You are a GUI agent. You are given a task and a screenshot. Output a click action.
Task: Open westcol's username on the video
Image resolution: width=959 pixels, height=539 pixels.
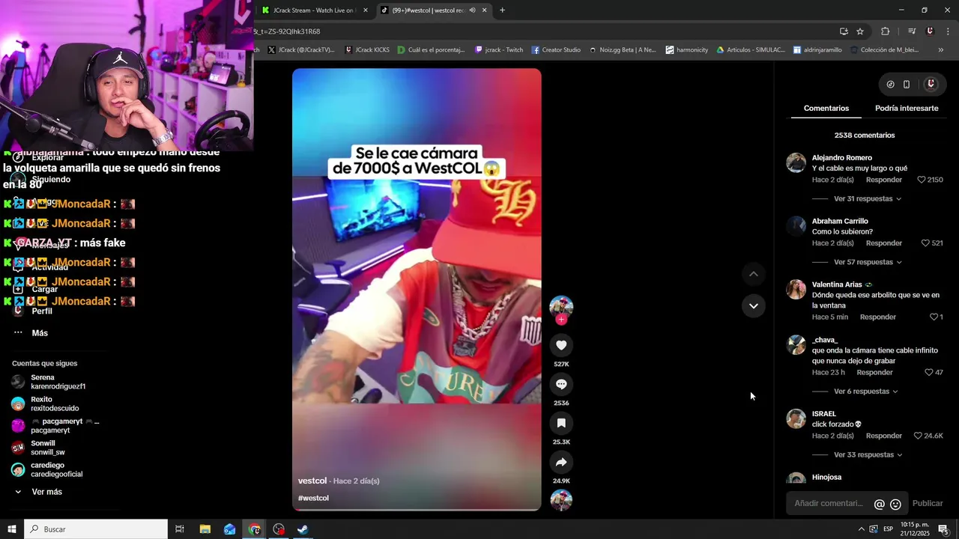coord(312,481)
